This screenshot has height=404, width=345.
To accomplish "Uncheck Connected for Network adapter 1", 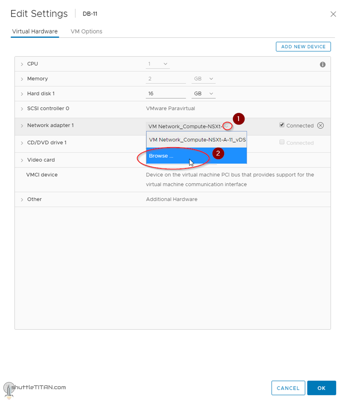I will point(282,125).
